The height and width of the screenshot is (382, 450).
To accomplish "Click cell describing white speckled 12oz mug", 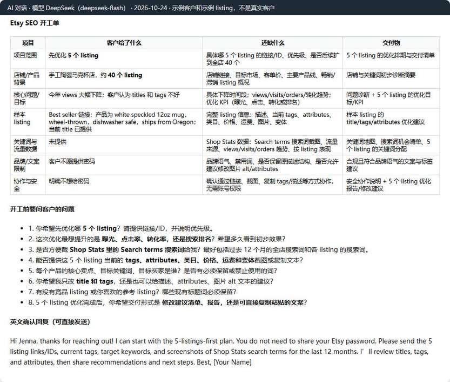I will point(124,122).
